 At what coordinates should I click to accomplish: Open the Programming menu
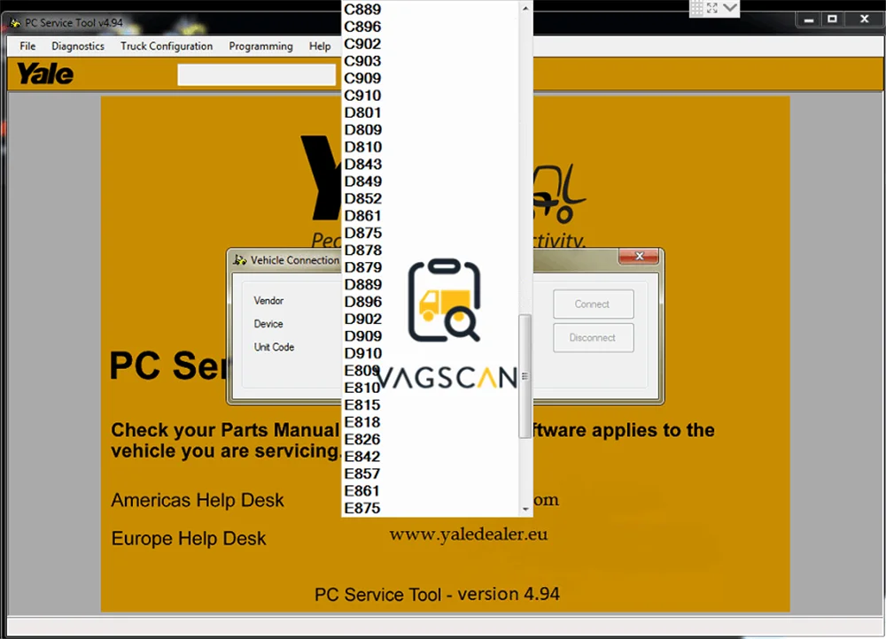(x=260, y=46)
